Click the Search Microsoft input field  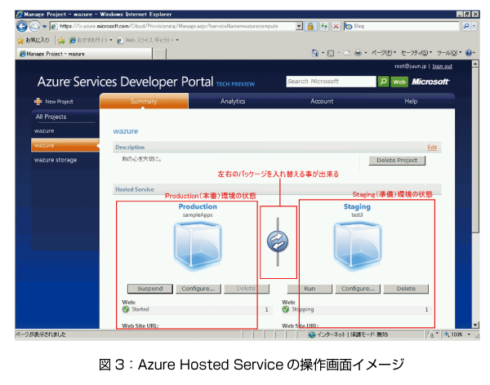(x=331, y=82)
